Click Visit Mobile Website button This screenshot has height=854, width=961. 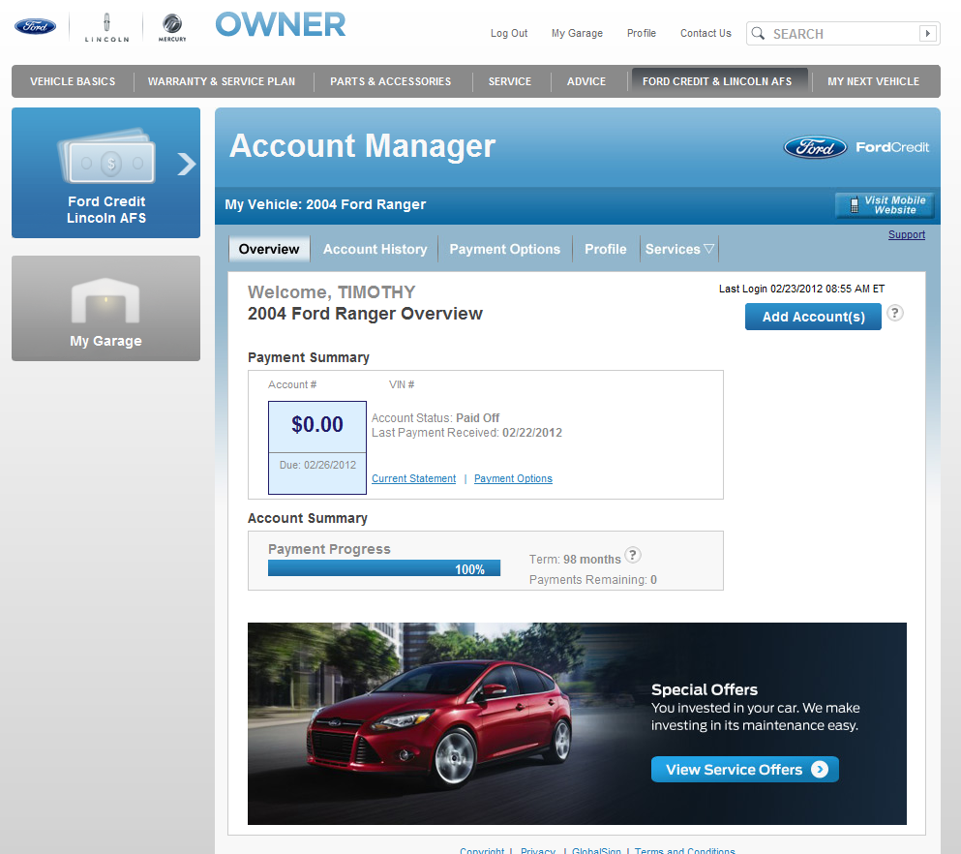(885, 204)
